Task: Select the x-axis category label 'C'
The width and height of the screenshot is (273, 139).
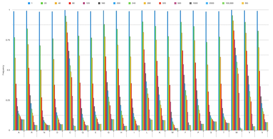Action: 70,133
